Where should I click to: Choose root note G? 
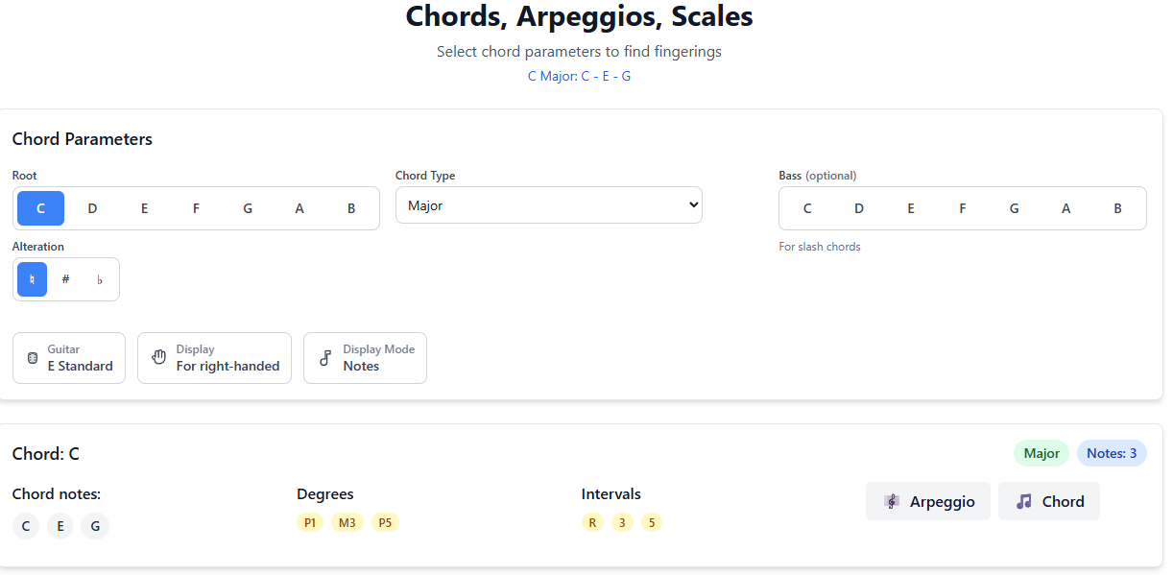(x=248, y=208)
